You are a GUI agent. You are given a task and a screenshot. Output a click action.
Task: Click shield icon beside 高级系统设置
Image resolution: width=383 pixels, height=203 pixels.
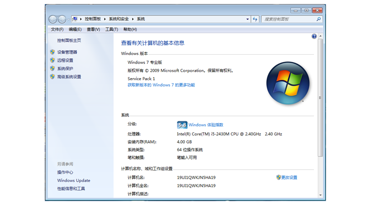point(52,77)
